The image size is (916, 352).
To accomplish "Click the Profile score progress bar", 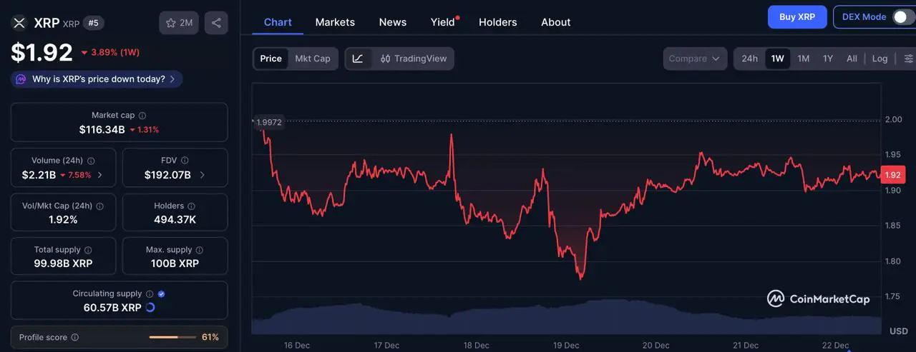I will [x=172, y=337].
